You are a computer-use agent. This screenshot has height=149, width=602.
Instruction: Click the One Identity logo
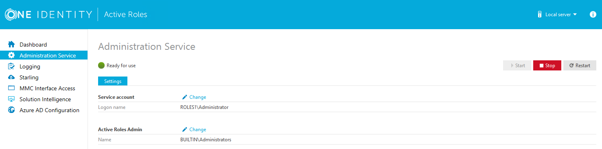click(x=48, y=15)
